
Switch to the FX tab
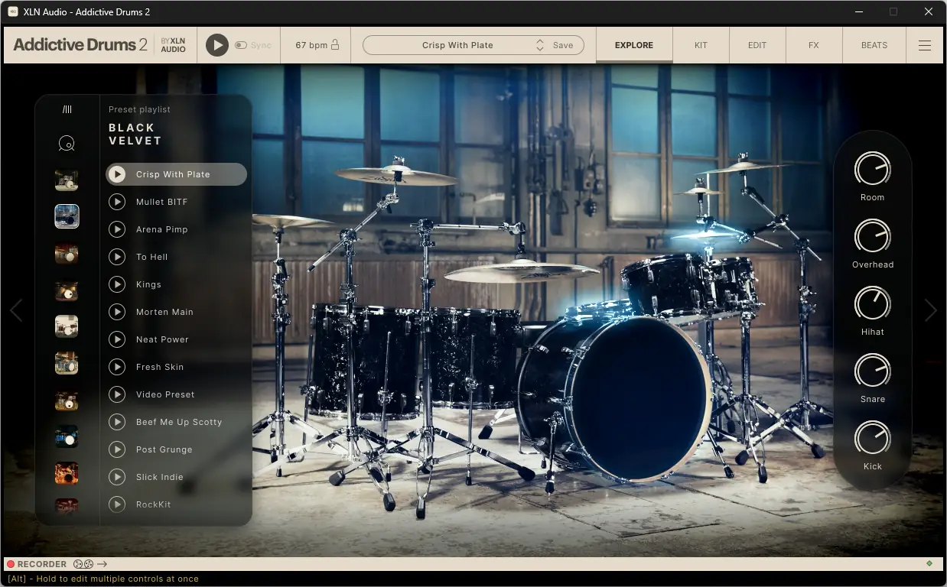(x=814, y=45)
